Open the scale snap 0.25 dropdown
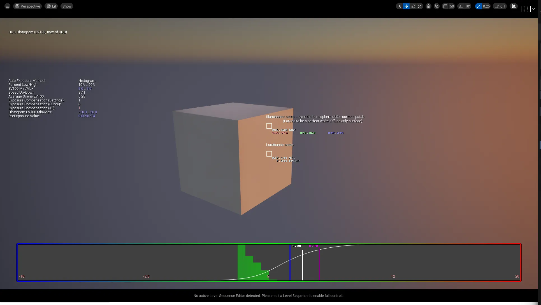The height and width of the screenshot is (305, 541). tap(486, 6)
